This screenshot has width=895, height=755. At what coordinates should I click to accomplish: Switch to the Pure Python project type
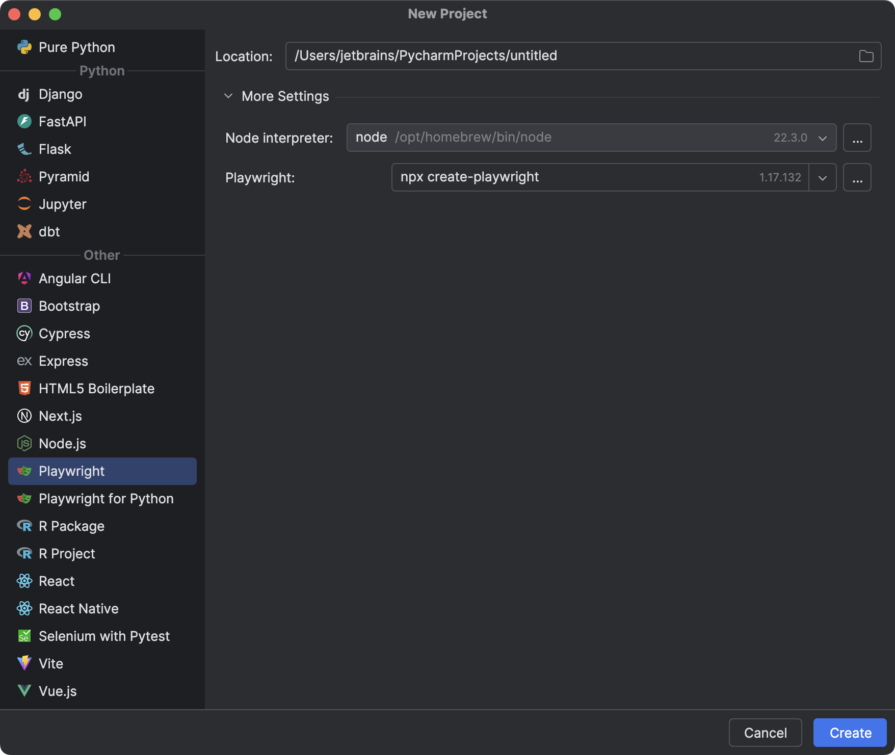76,47
